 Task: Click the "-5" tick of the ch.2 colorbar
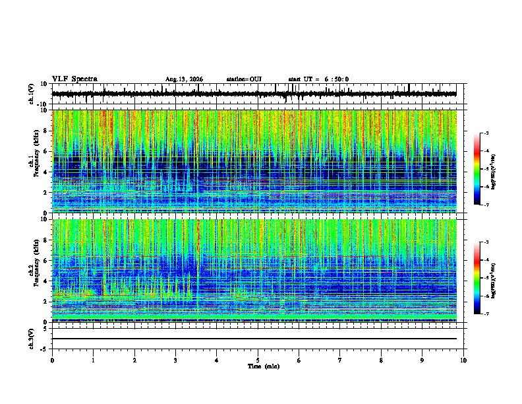pos(486,278)
